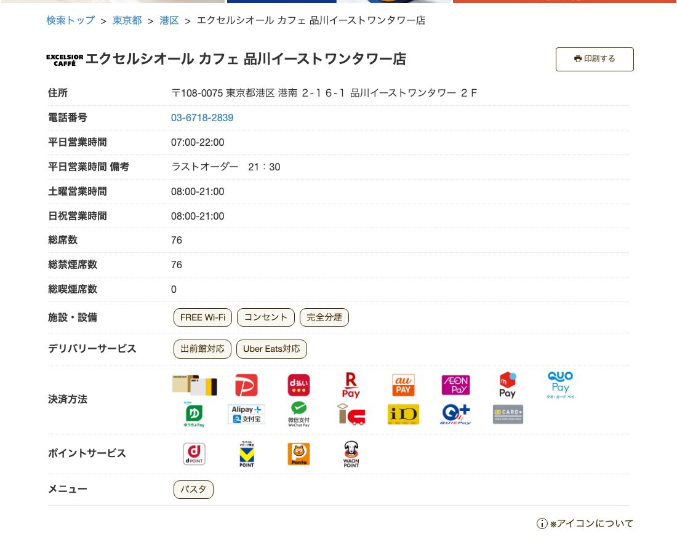Click the 施設・設備 row label
Image resolution: width=677 pixels, height=545 pixels.
(x=72, y=317)
